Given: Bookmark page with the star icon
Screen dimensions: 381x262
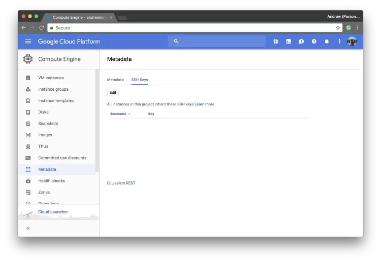Looking at the screenshot, I should pos(338,28).
